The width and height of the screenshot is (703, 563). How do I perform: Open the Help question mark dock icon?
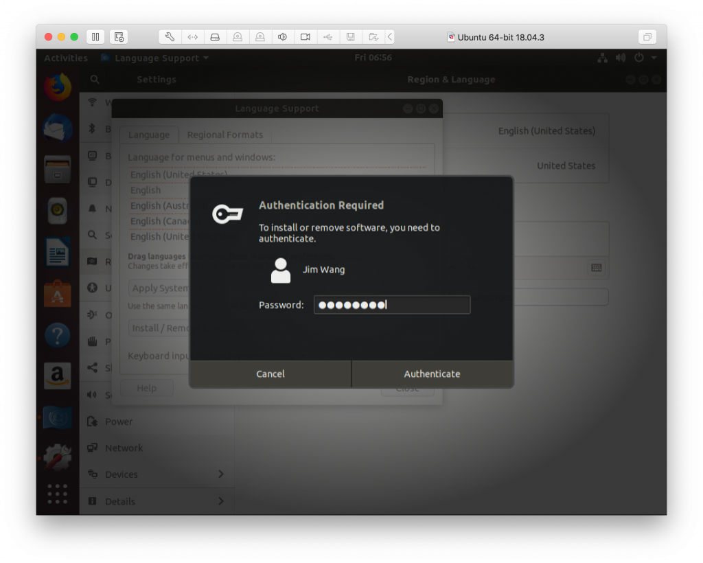point(58,335)
